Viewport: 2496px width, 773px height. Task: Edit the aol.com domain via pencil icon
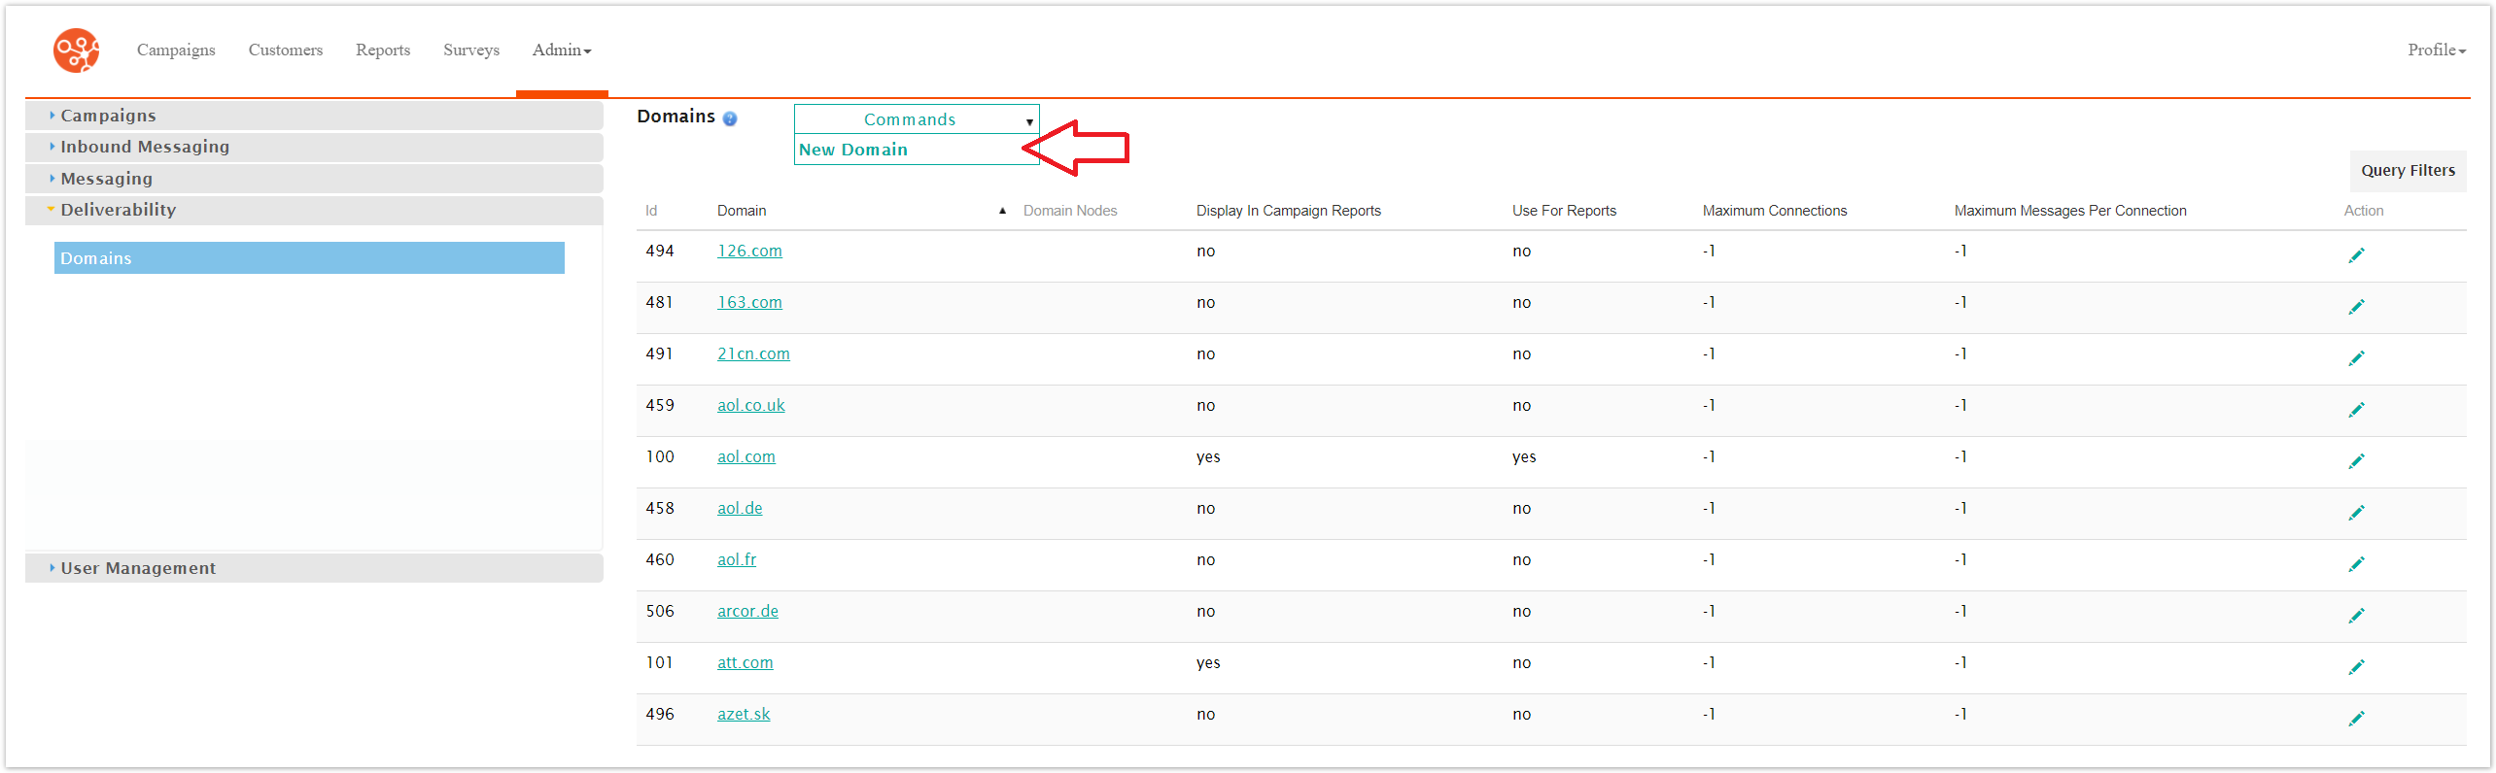point(2356,461)
